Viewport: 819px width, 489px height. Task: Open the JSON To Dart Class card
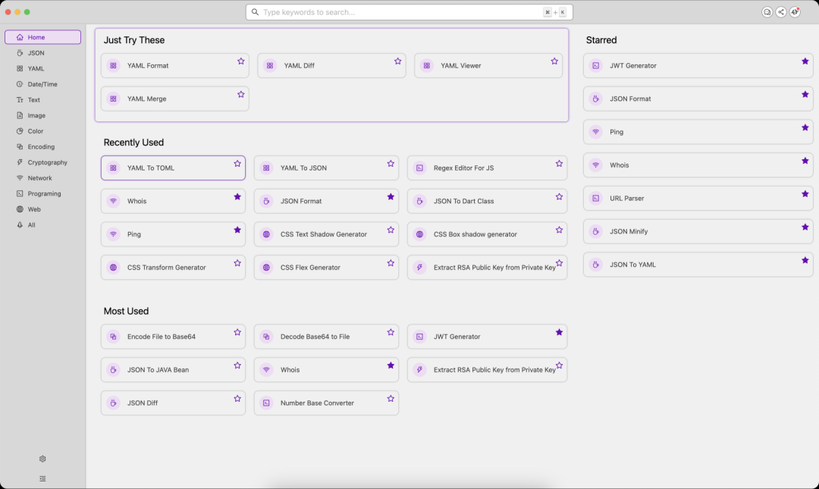(488, 201)
